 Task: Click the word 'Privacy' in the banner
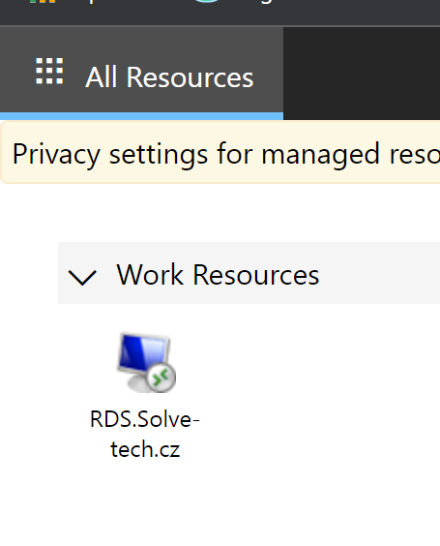(56, 154)
